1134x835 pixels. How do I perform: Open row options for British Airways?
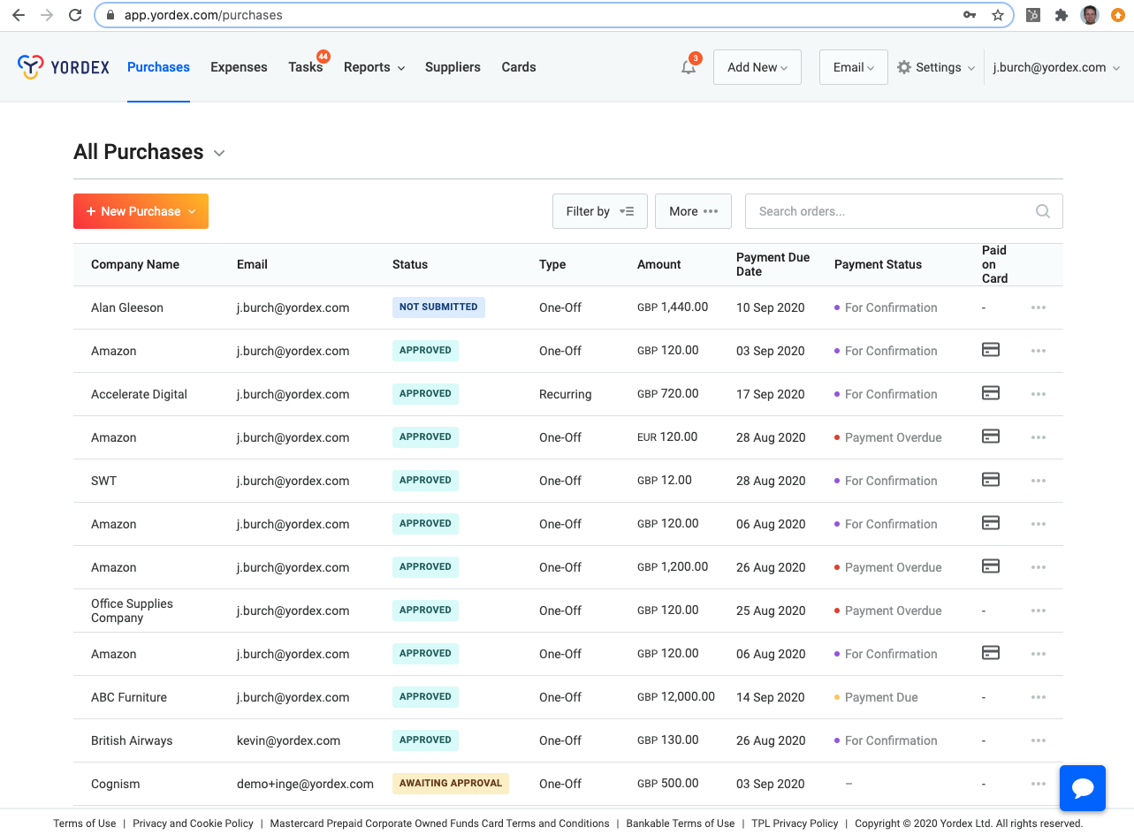coord(1039,740)
